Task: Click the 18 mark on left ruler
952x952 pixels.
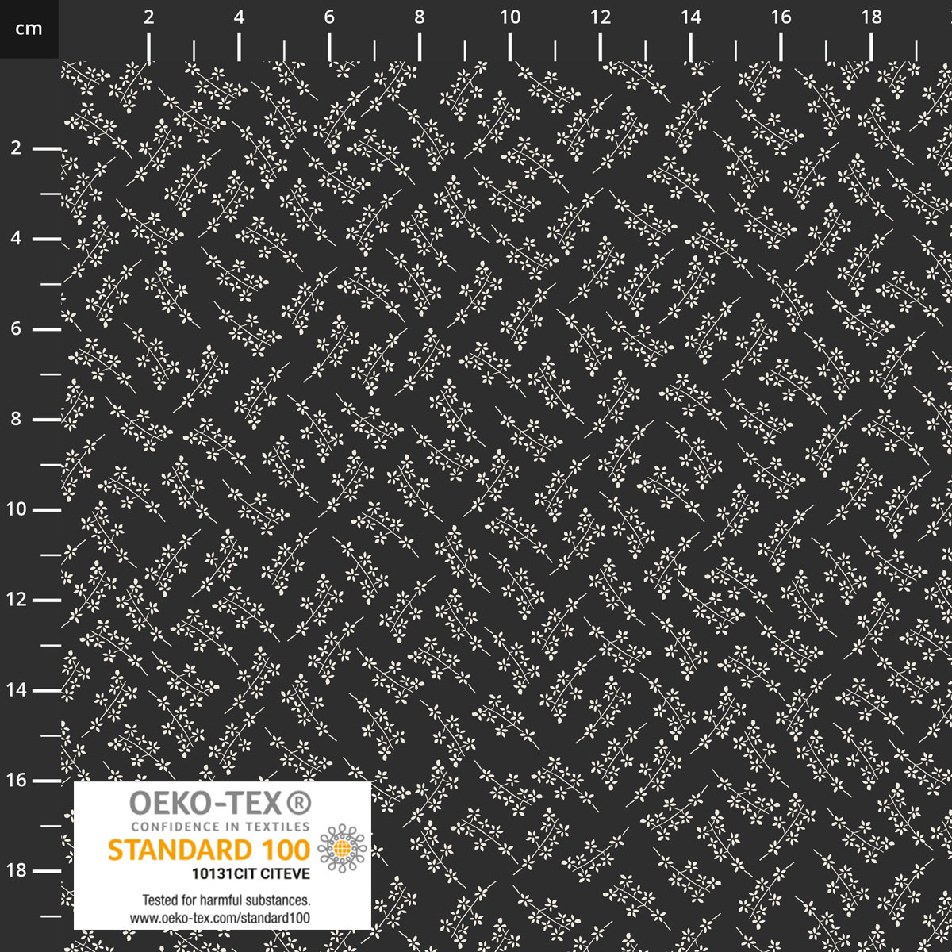Action: coord(16,871)
